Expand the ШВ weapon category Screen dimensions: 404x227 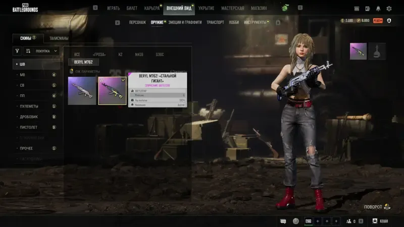(x=36, y=64)
